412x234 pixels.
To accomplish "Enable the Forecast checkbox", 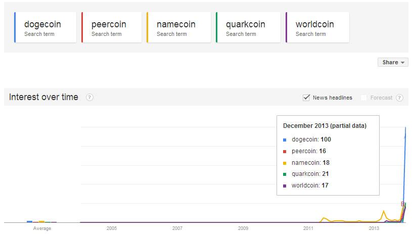I will point(363,98).
